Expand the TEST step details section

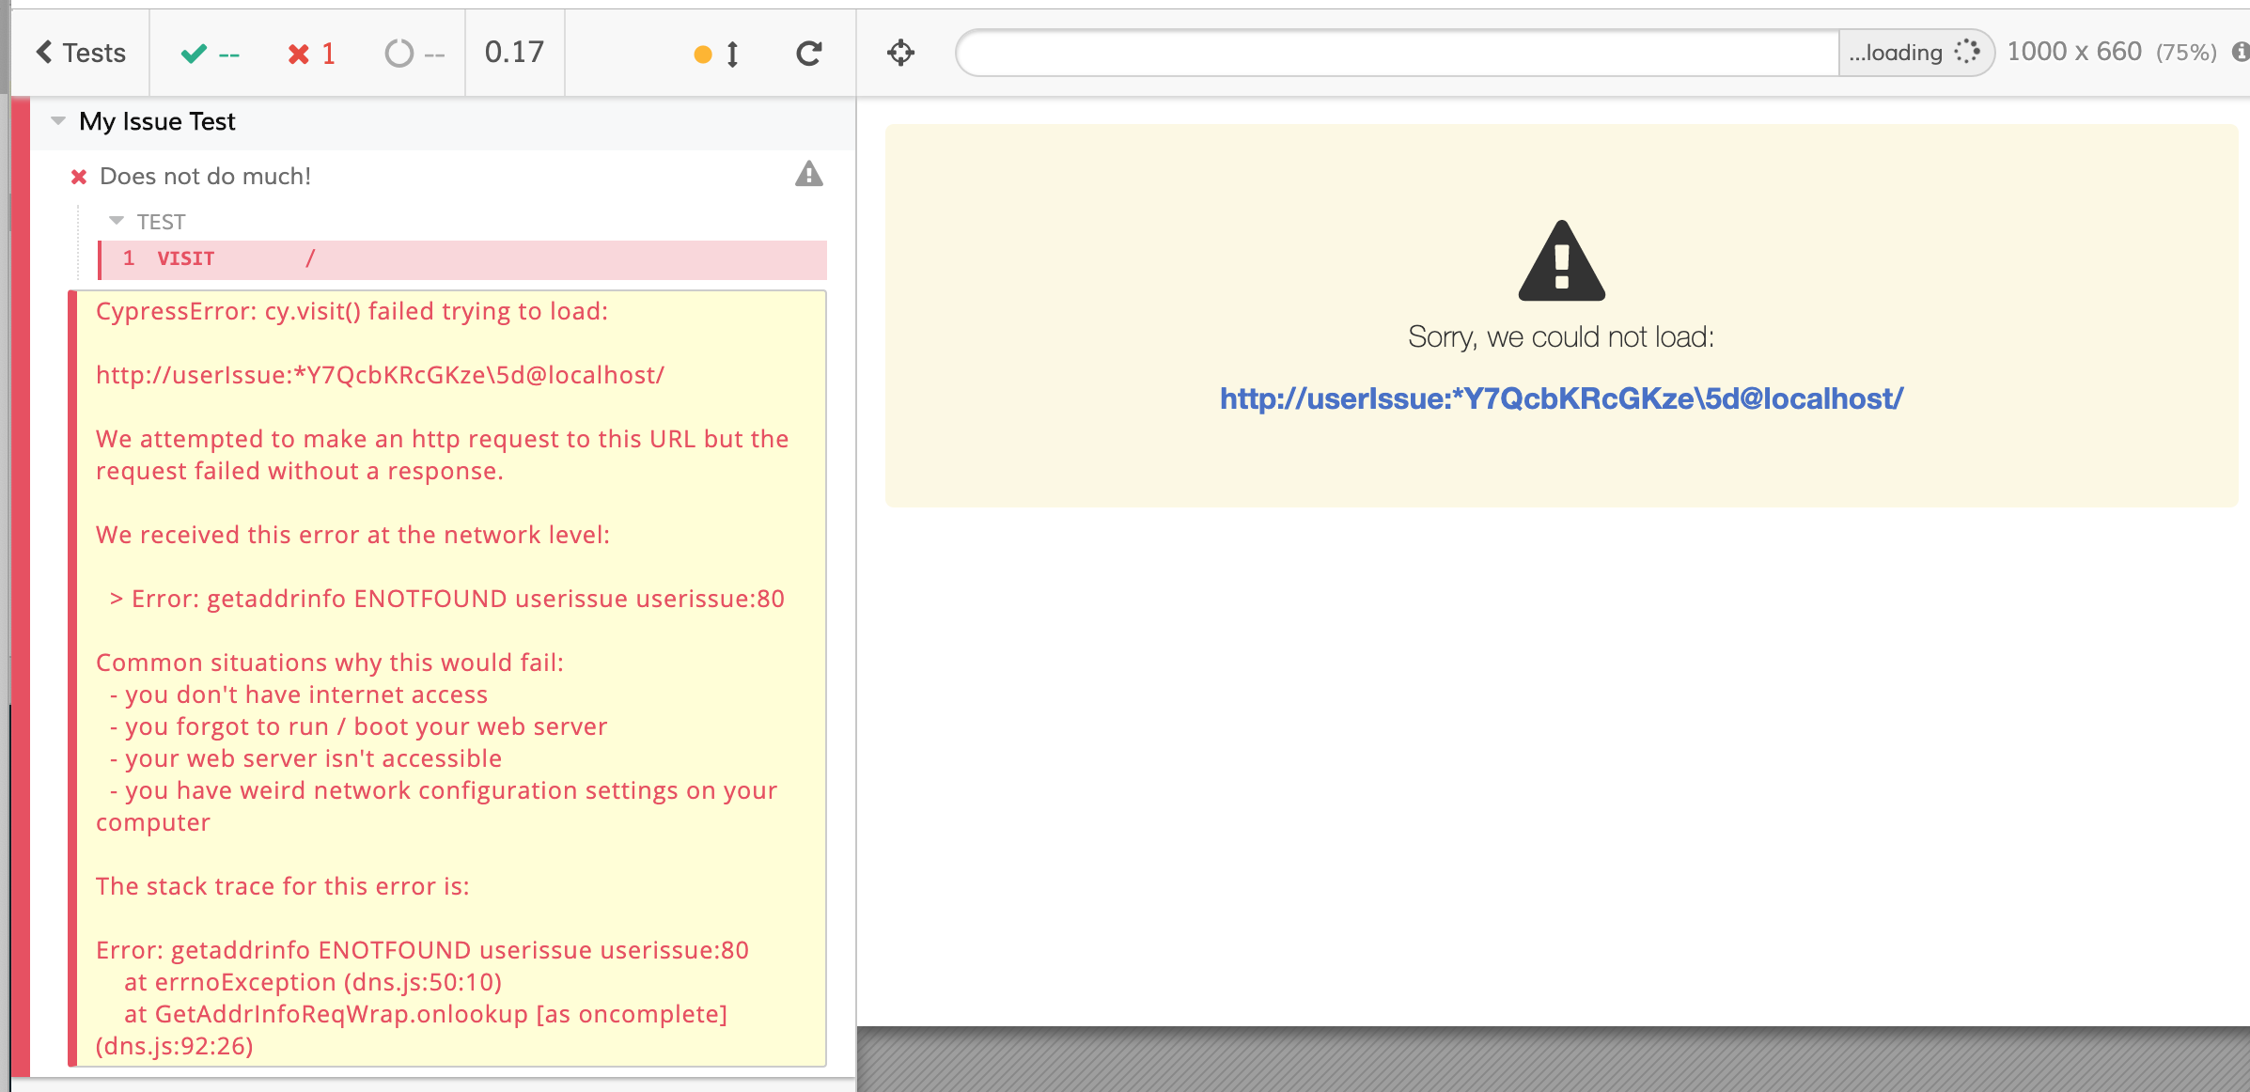click(x=119, y=221)
